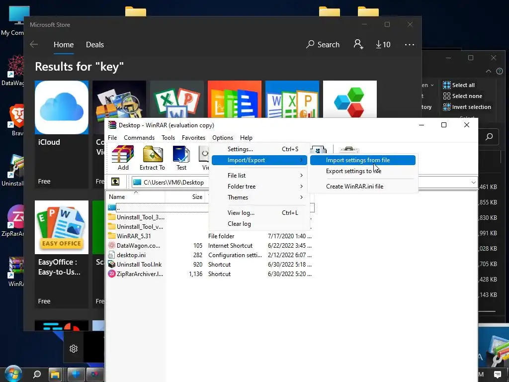Open the WinRAR desktop shortcut
Image resolution: width=509 pixels, height=382 pixels.
[x=15, y=272]
